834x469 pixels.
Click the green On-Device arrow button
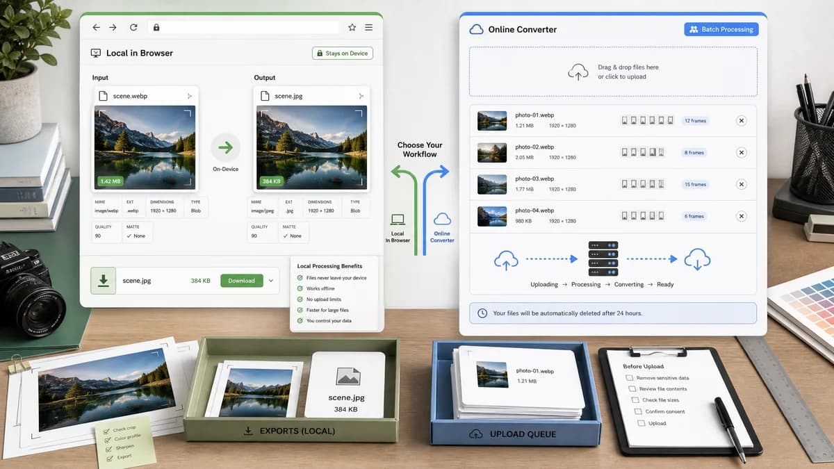(x=225, y=147)
